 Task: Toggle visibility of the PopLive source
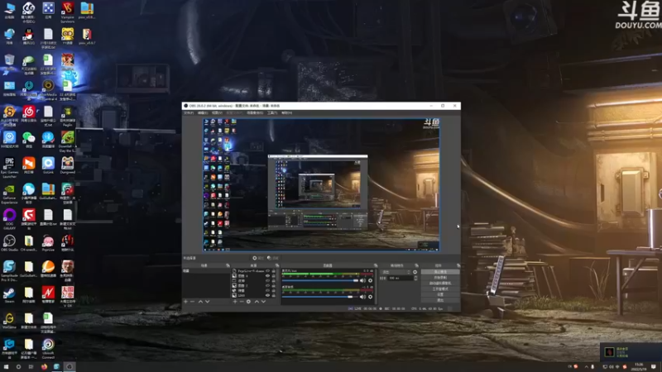click(x=267, y=271)
